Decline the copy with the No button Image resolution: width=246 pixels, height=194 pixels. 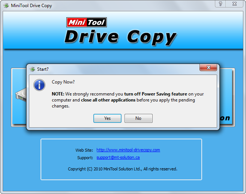138,118
